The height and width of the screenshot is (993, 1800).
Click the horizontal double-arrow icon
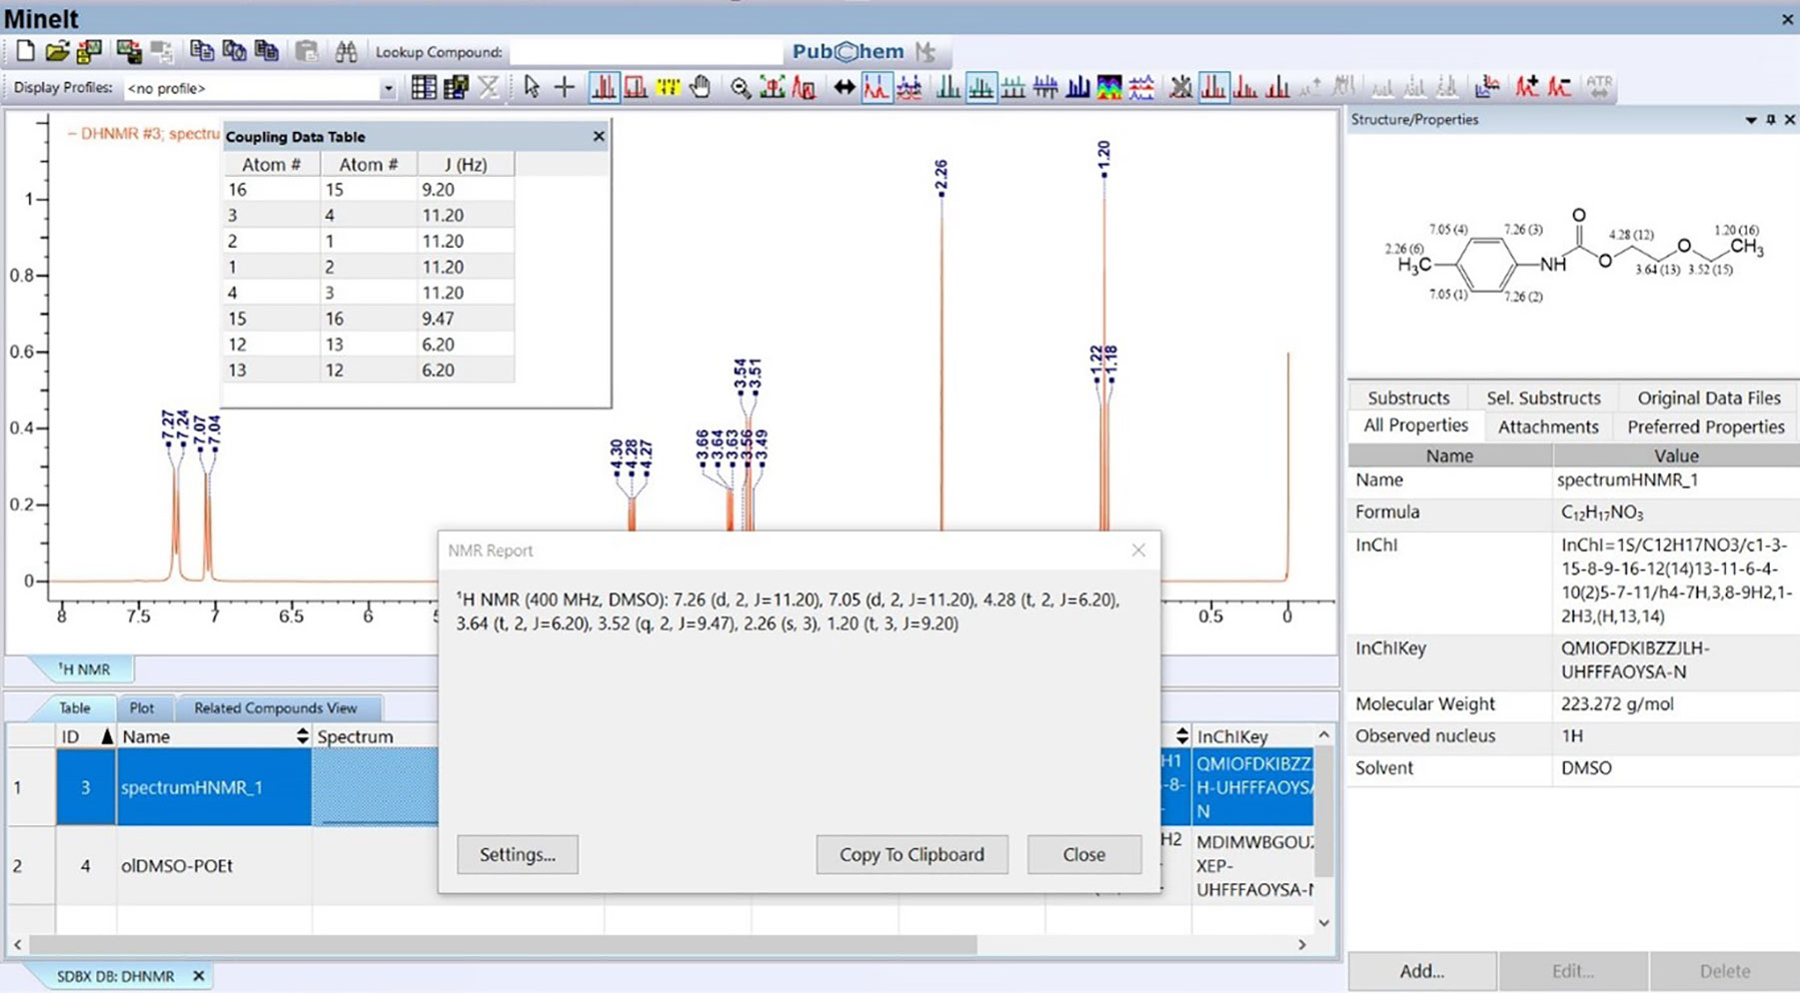point(845,88)
